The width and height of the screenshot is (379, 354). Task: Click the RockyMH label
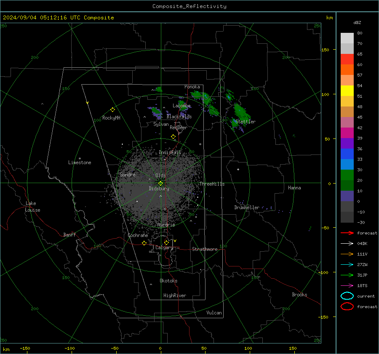(x=111, y=118)
